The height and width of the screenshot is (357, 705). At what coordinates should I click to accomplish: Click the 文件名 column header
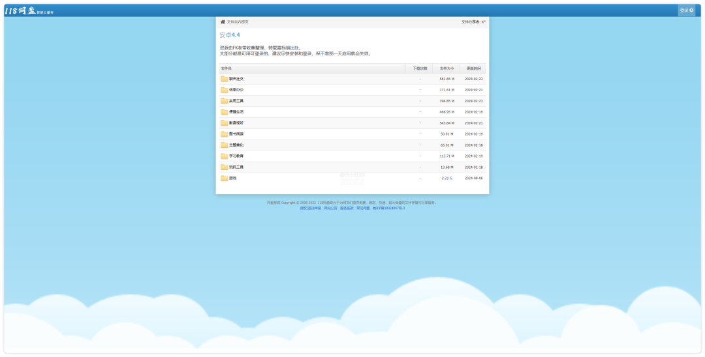pyautogui.click(x=226, y=68)
